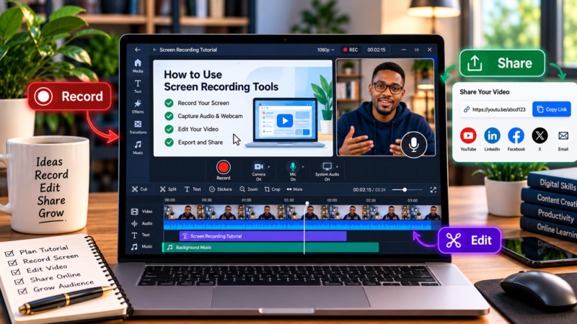Open the Effects panel
This screenshot has height=324, width=577.
(138, 107)
